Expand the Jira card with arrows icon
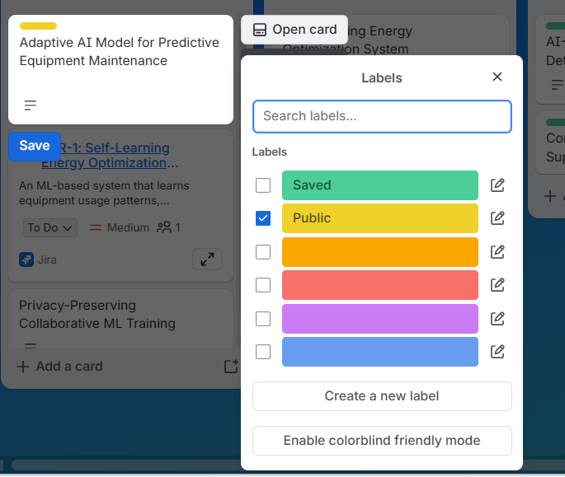The height and width of the screenshot is (477, 565). coord(207,260)
